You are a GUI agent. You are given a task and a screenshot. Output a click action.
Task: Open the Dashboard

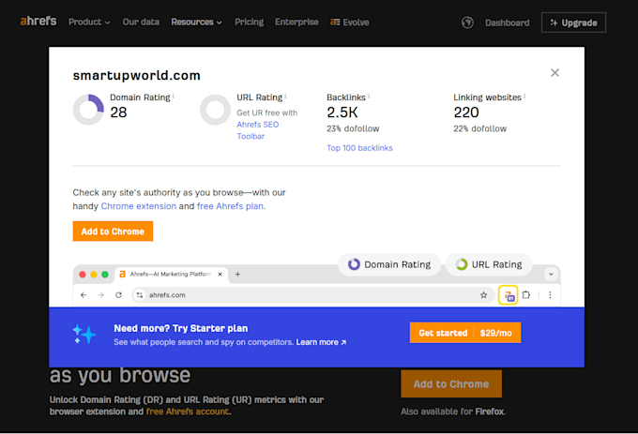click(507, 22)
